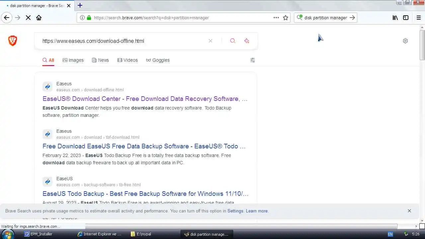Dismiss the usage metrics notice banner
This screenshot has width=425, height=239.
[409, 211]
